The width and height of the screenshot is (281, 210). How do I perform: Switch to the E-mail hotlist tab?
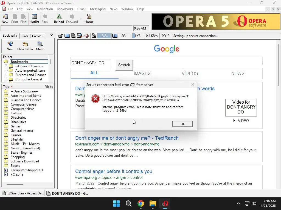[x=24, y=36]
